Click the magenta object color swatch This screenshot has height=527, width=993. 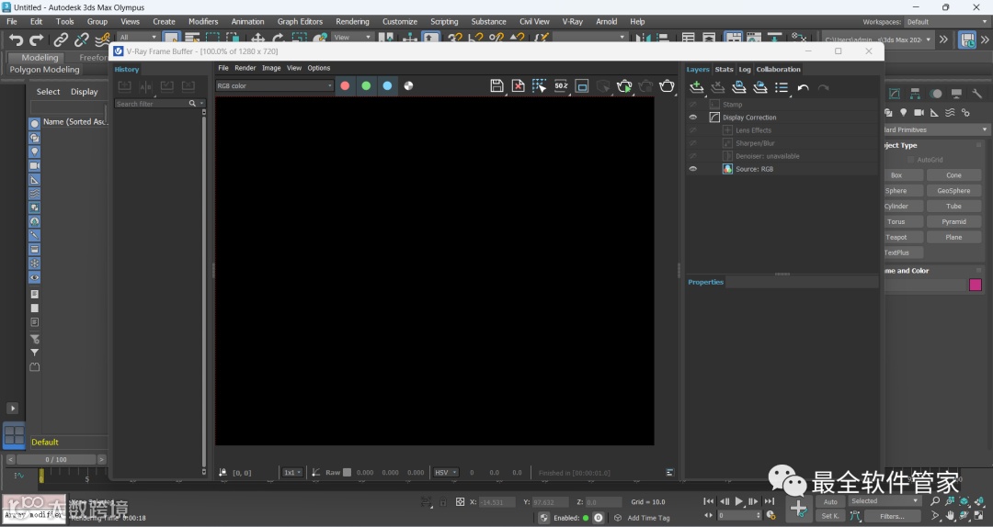(976, 286)
